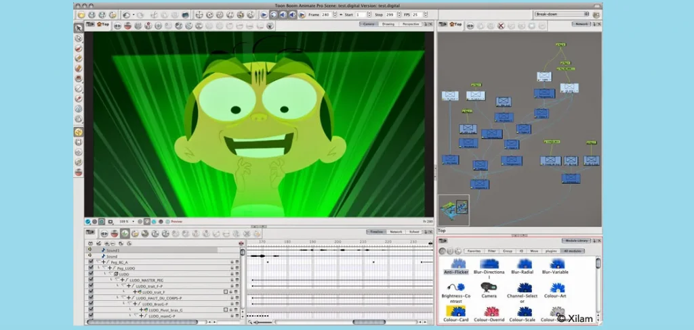Select the arrow Select tool
Image resolution: width=694 pixels, height=330 pixels.
79,28
